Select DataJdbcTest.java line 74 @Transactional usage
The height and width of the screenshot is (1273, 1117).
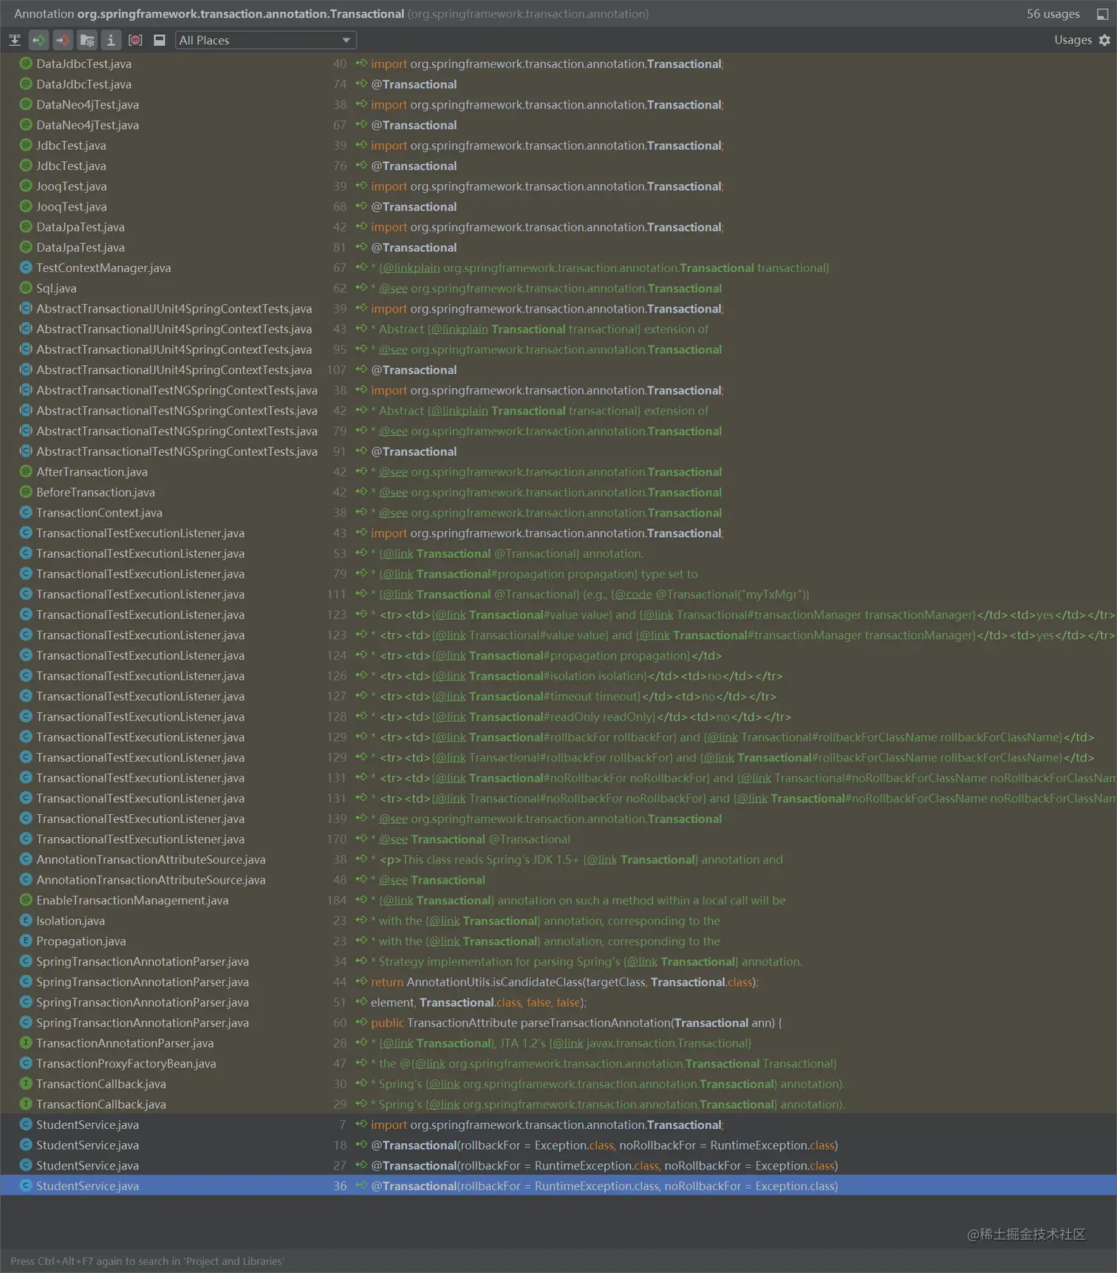coord(558,84)
